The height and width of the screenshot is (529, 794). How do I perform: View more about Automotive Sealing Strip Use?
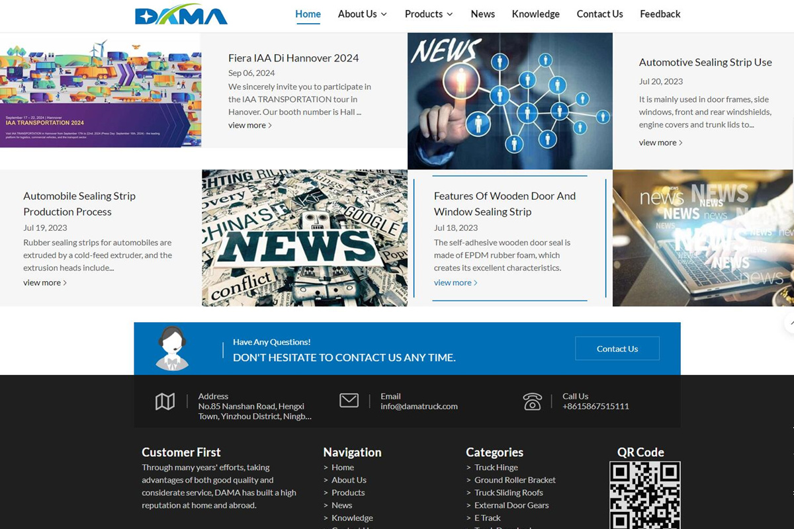click(661, 142)
